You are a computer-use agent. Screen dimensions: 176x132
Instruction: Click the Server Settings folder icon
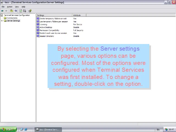point(5,21)
